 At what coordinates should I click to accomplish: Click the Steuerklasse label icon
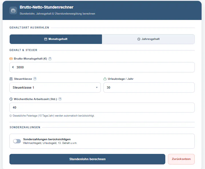(x=11, y=79)
